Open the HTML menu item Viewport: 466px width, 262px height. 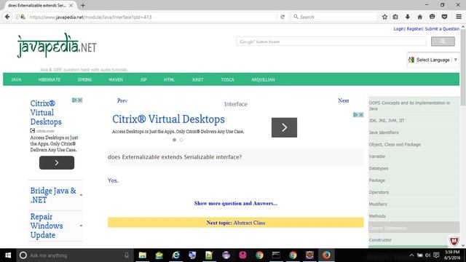(x=169, y=79)
